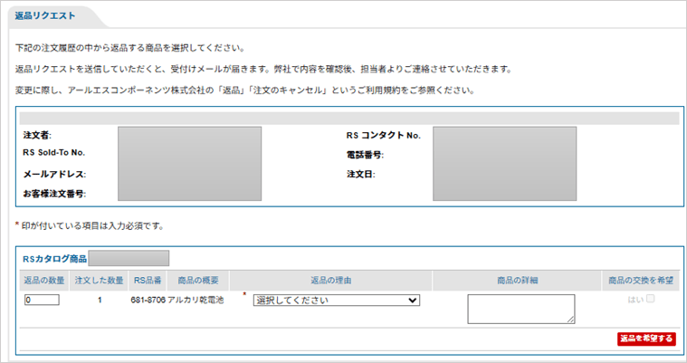Click the 変更に際し terms reference sentence

[245, 91]
